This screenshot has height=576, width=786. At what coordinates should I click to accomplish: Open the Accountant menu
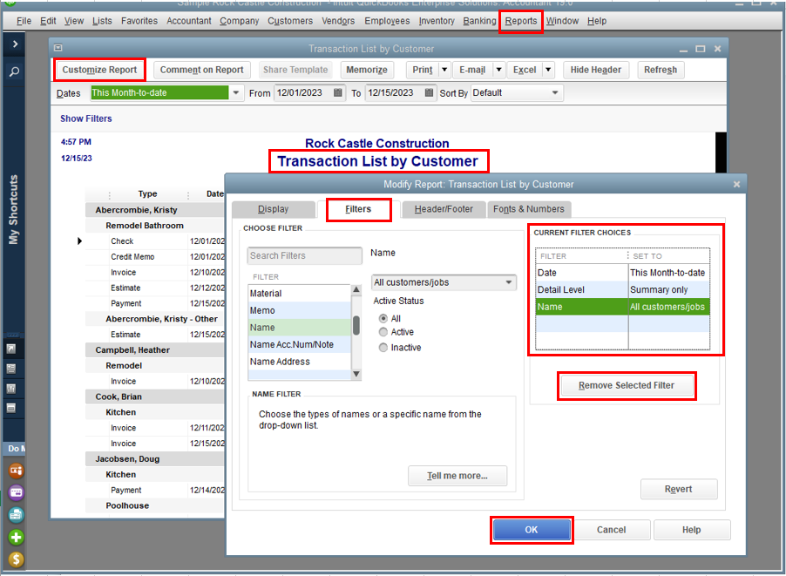tap(188, 21)
